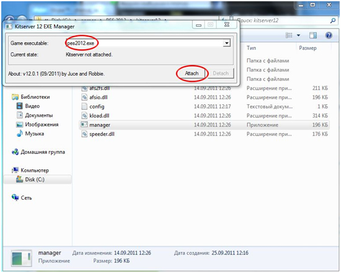Open Домашняя группа in the sidebar
This screenshot has width=341, height=273.
click(43, 152)
